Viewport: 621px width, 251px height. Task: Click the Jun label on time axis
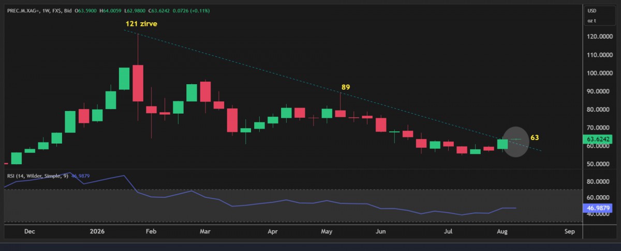click(381, 232)
